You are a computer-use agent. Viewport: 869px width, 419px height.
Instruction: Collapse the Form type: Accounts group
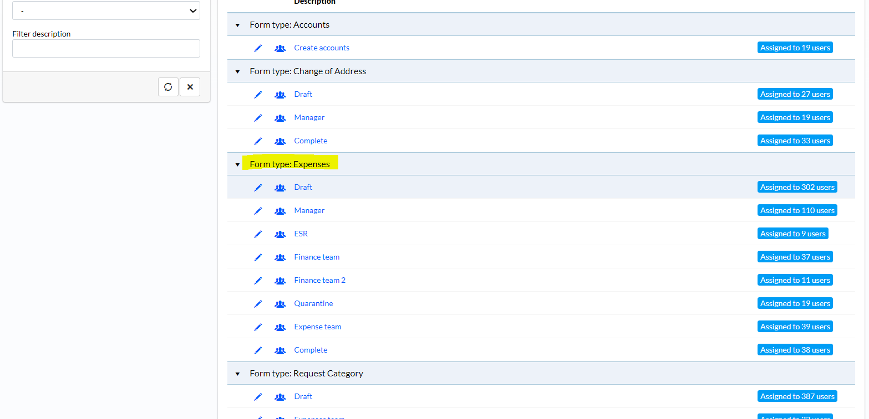point(237,25)
